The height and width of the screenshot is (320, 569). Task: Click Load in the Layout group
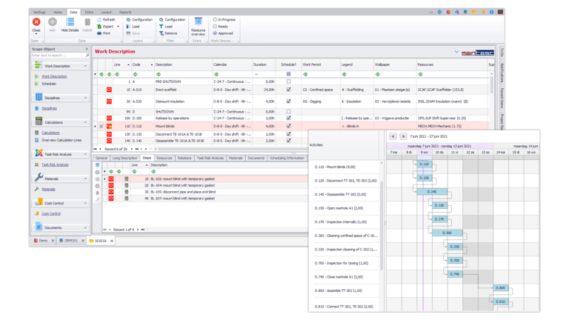(133, 27)
